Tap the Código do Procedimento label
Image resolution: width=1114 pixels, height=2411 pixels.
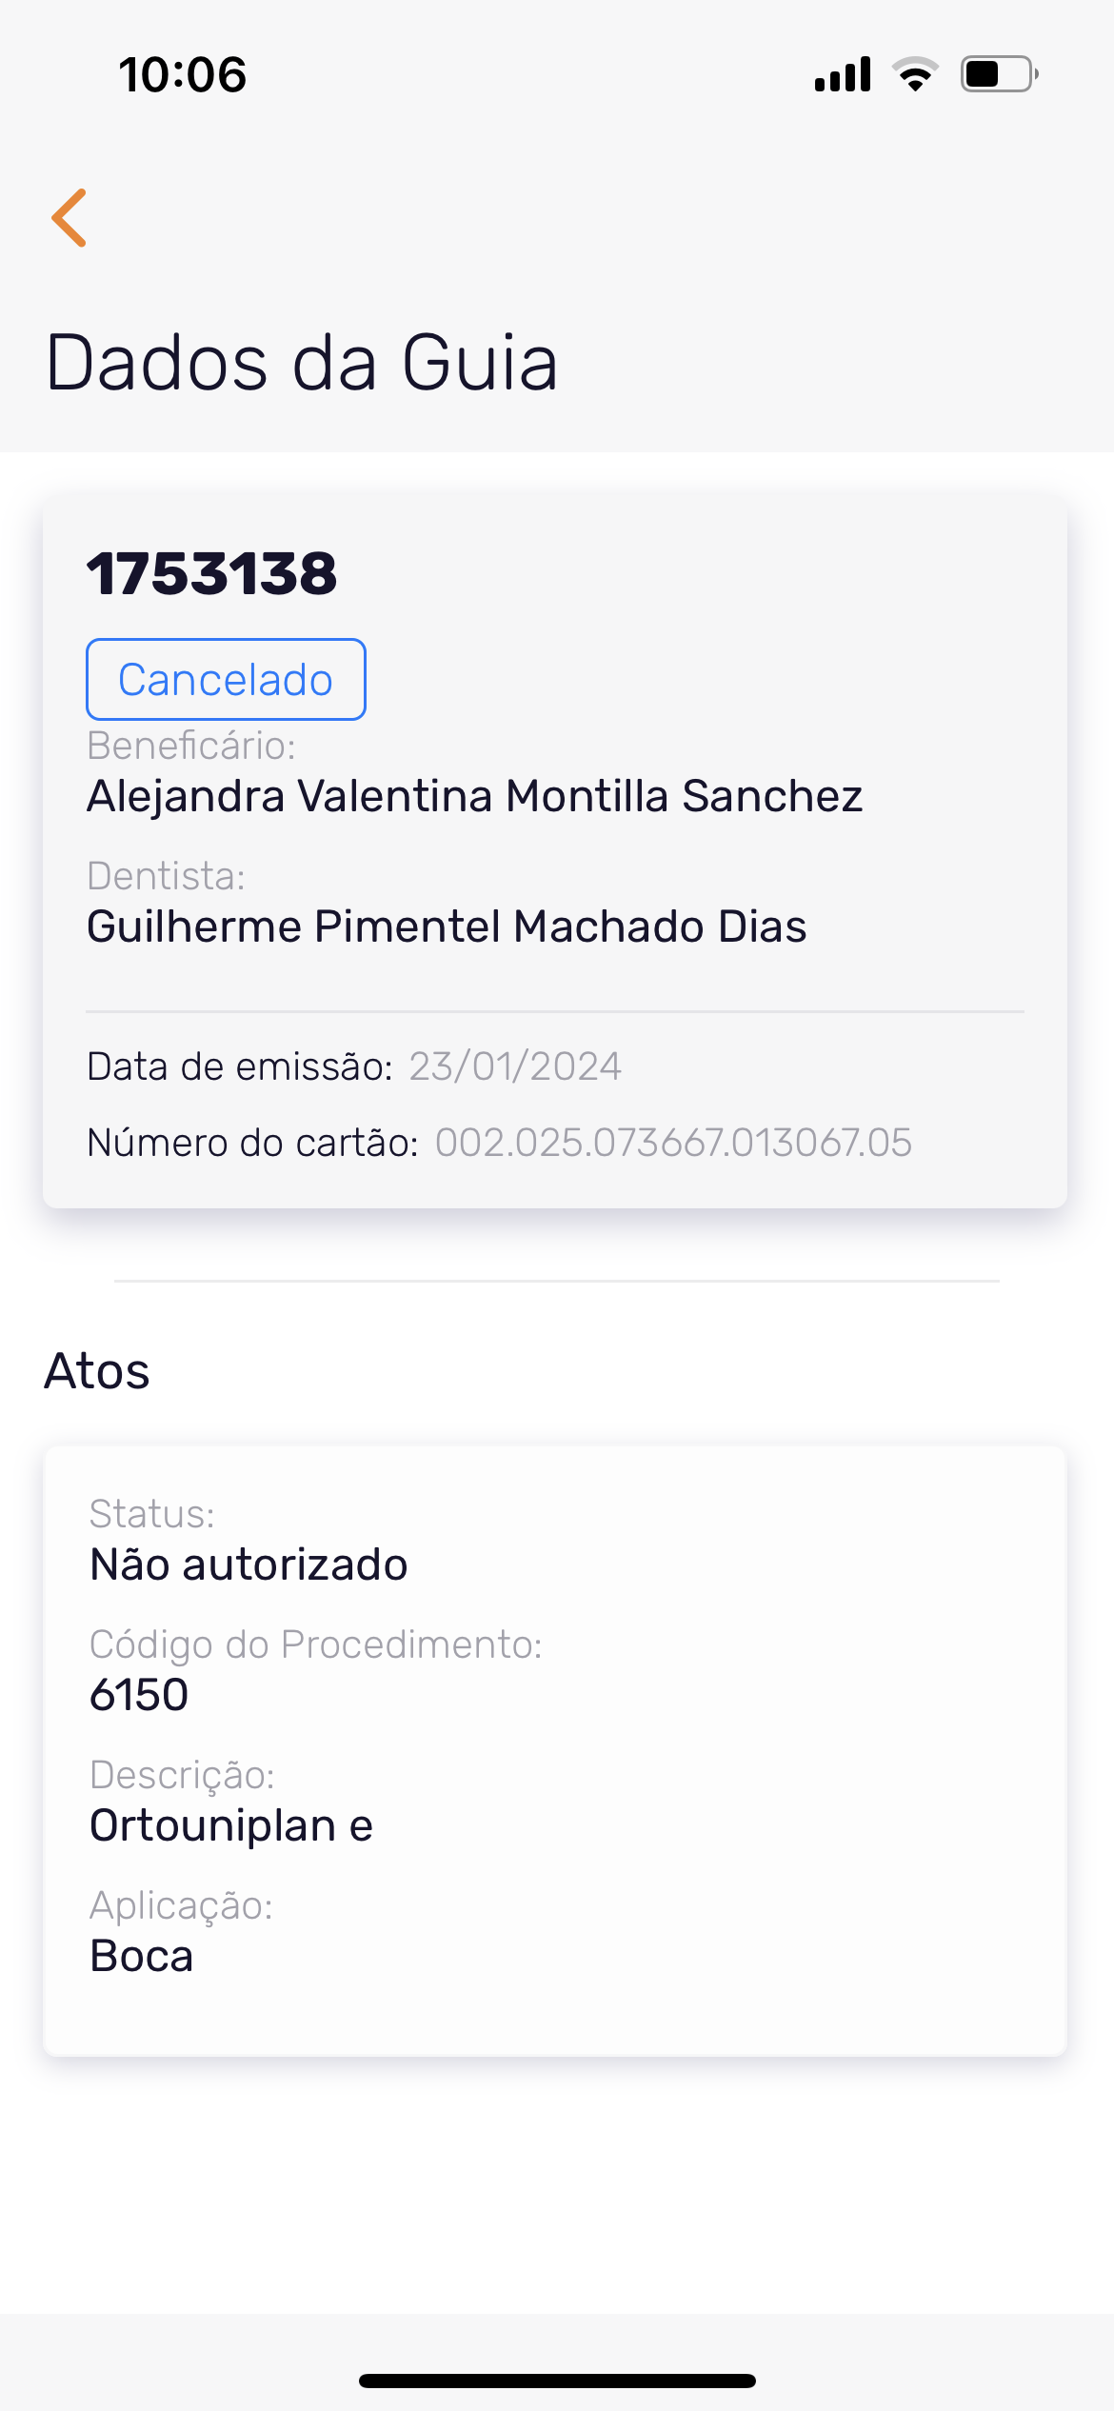(x=315, y=1644)
